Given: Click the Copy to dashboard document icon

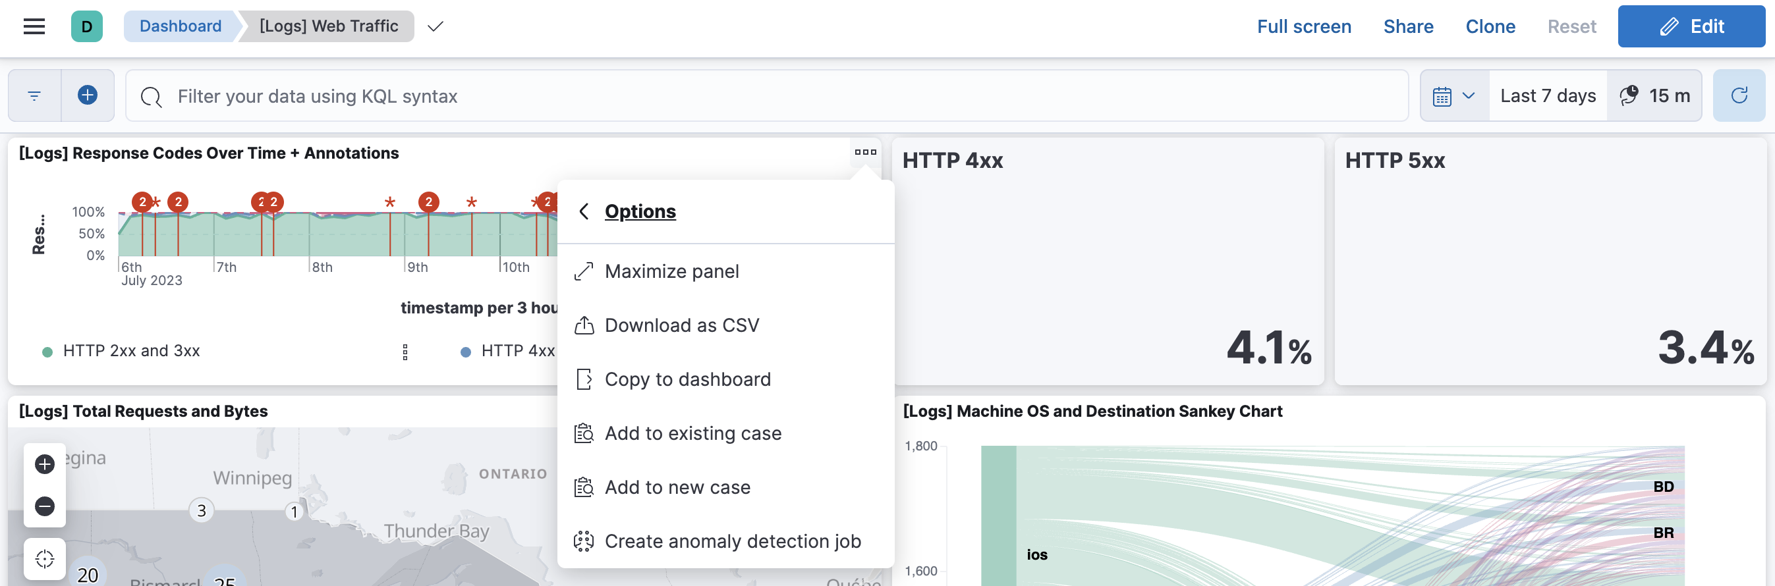Looking at the screenshot, I should (584, 379).
